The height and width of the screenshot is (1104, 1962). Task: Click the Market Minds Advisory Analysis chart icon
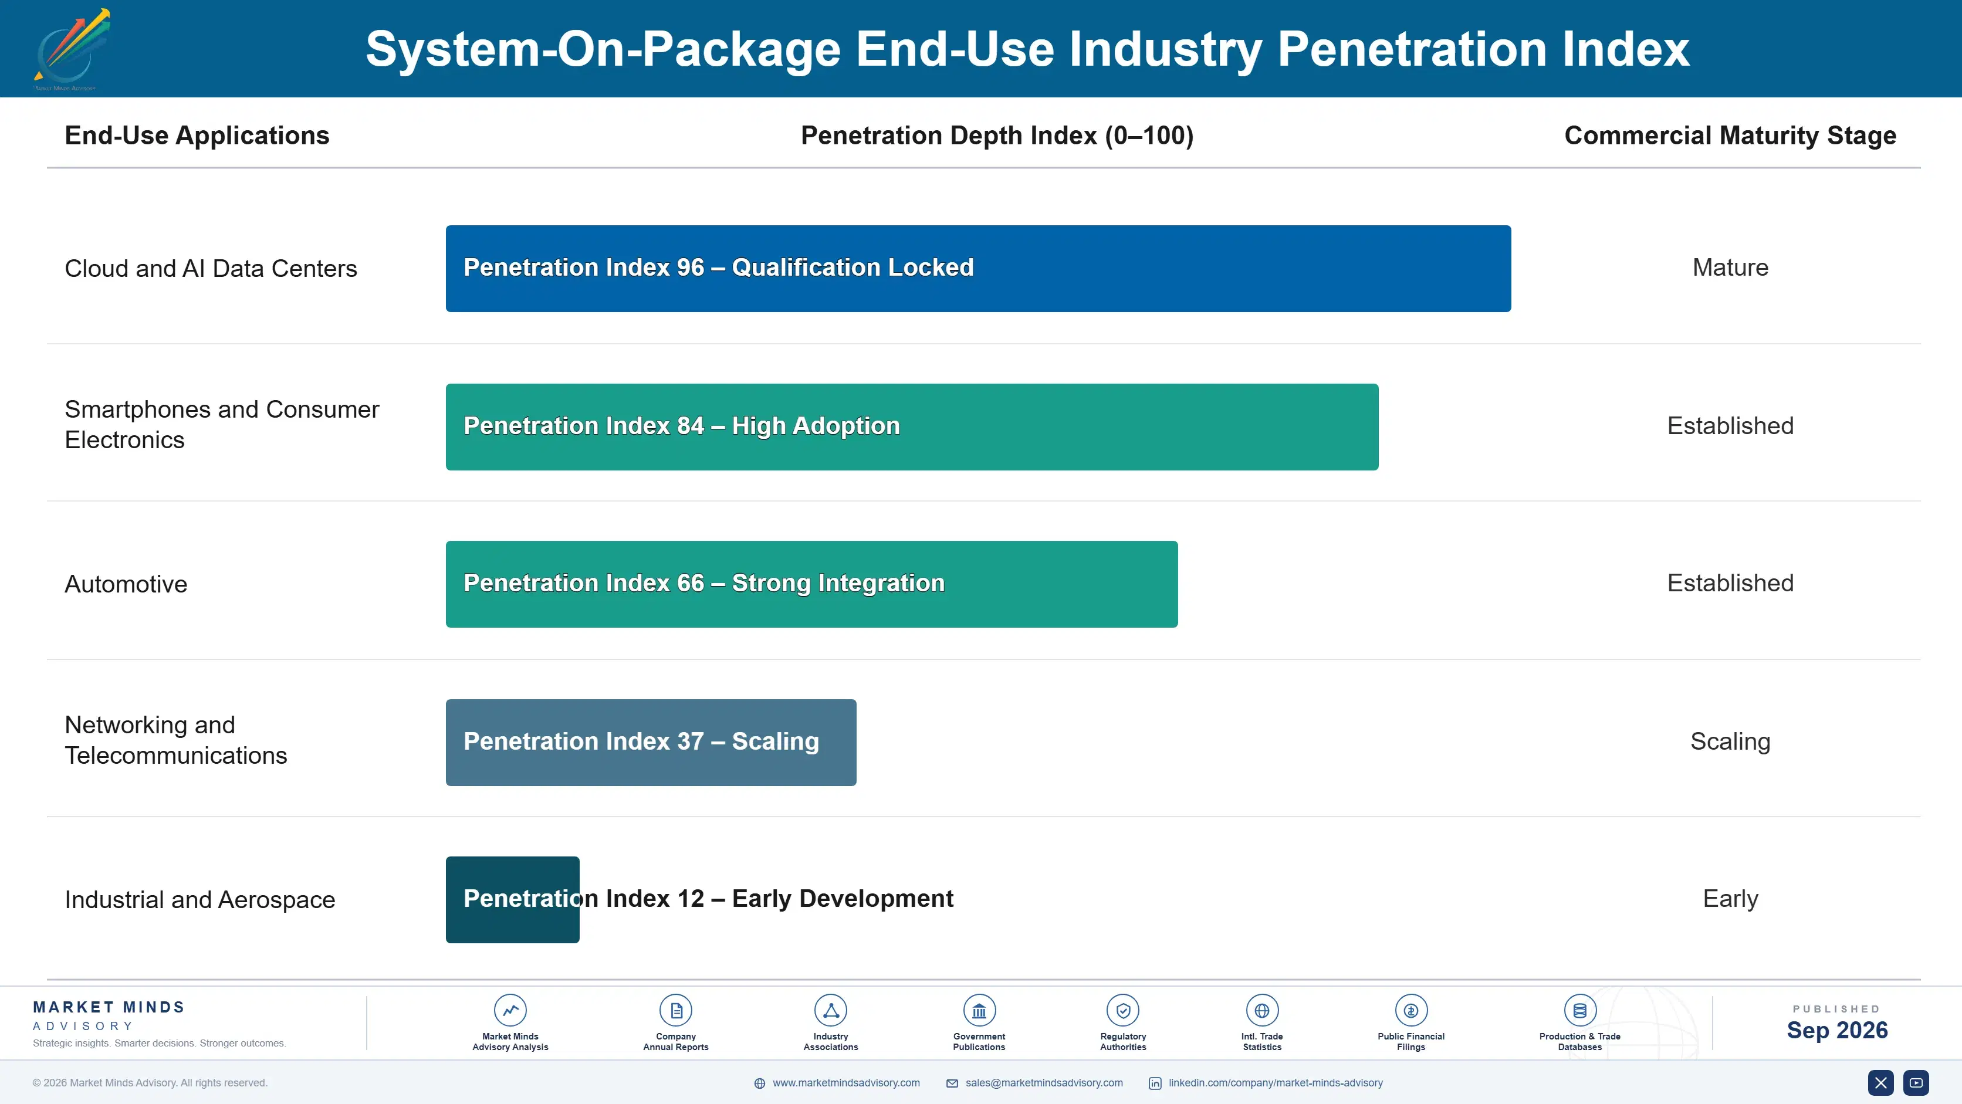510,1010
